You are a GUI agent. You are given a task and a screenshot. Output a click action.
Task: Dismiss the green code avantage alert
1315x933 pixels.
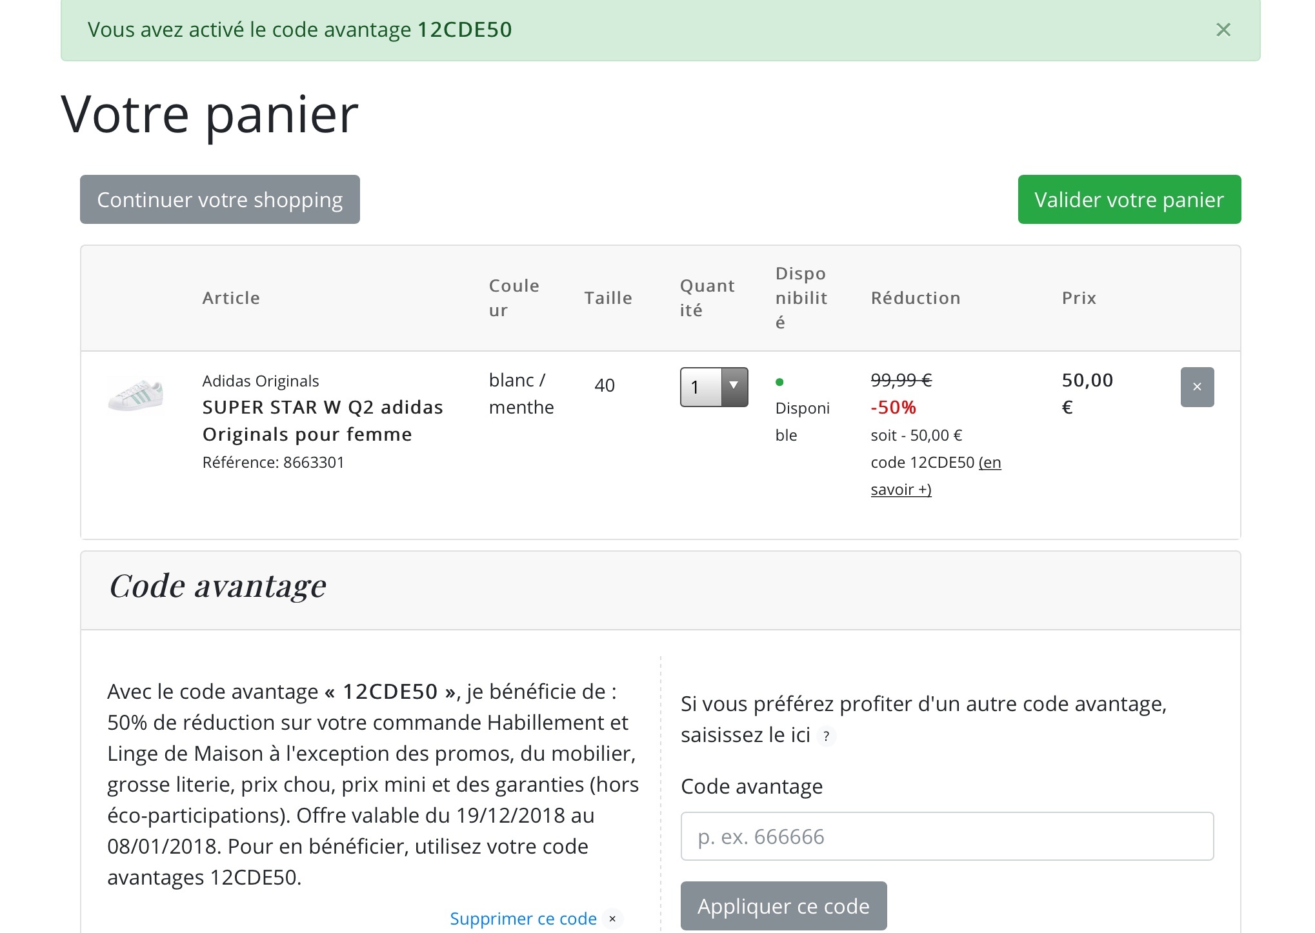(x=1223, y=30)
